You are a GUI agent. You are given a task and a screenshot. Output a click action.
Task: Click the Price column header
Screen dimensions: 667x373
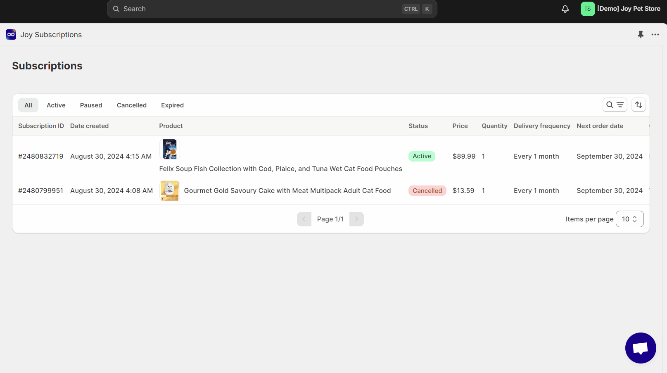[460, 126]
